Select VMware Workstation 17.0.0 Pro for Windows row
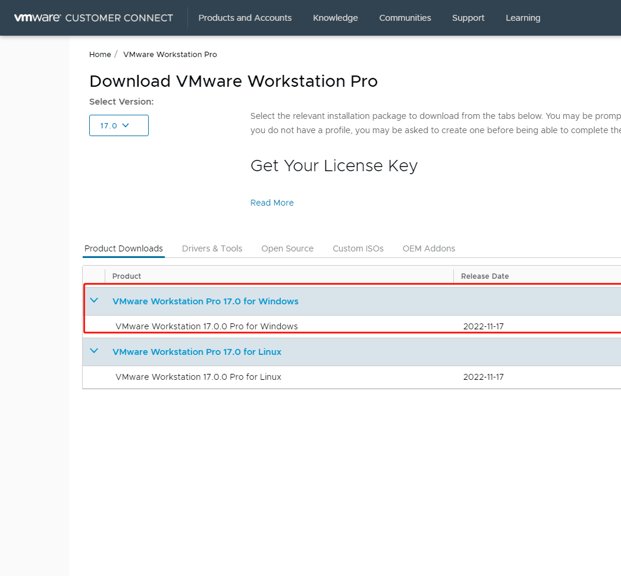This screenshot has height=576, width=621. coord(352,326)
